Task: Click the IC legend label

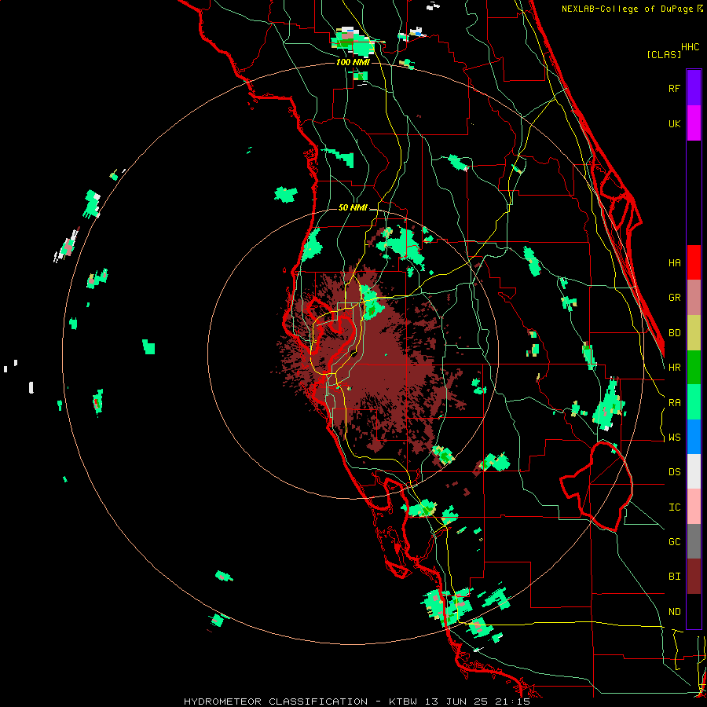Action: click(x=674, y=507)
